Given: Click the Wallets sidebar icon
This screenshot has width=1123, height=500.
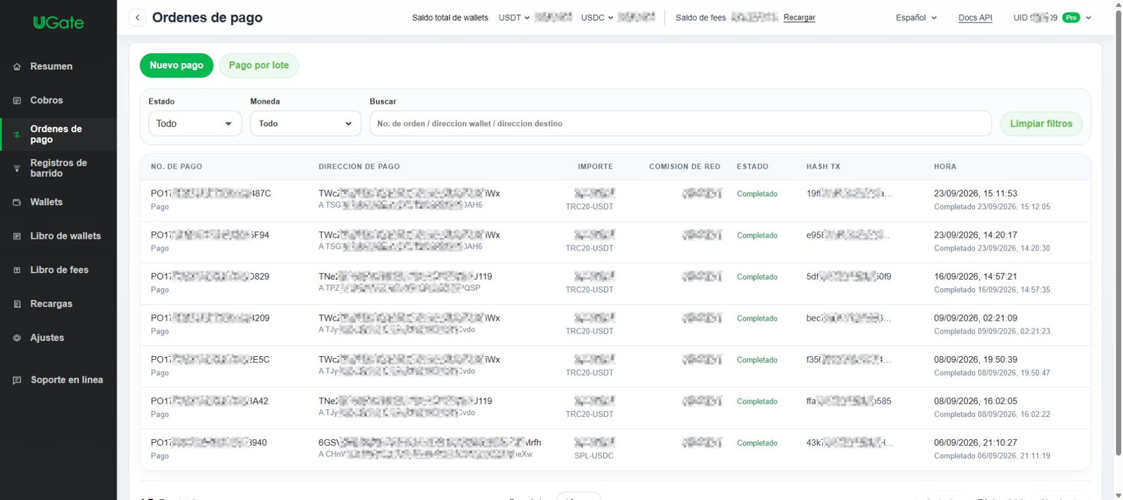Looking at the screenshot, I should [17, 202].
